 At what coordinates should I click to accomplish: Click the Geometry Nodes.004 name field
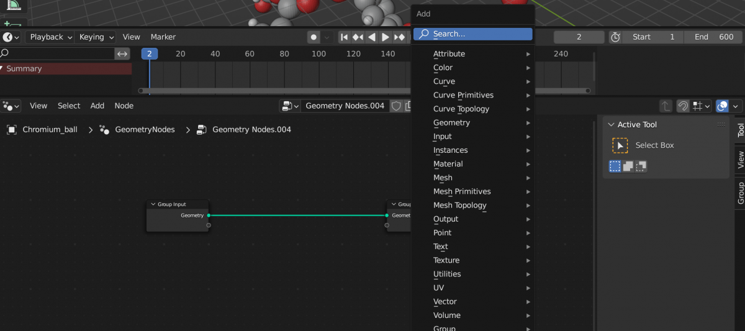coord(345,106)
